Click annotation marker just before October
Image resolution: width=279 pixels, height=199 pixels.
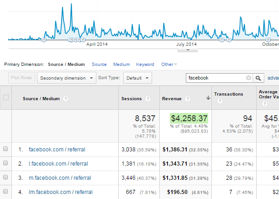click(x=268, y=40)
